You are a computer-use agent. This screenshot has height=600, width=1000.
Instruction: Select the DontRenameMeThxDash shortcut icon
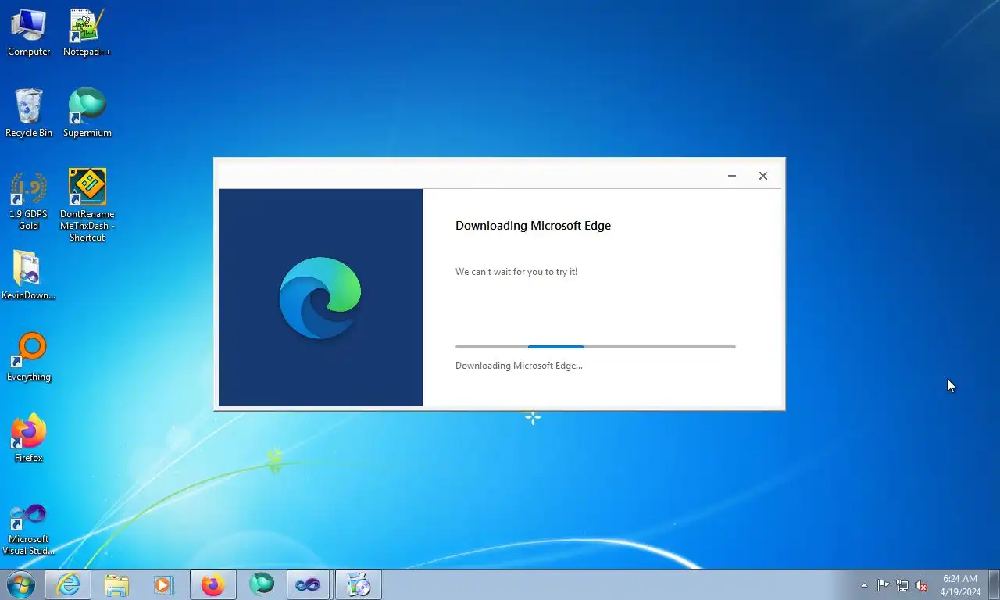(87, 205)
